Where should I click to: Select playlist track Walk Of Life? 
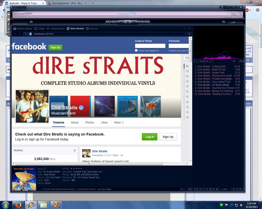tap(217, 69)
